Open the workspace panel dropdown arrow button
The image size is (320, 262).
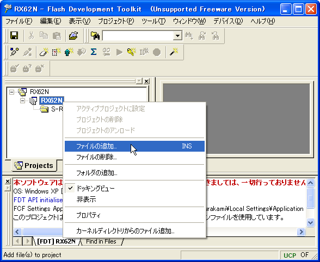139,81
